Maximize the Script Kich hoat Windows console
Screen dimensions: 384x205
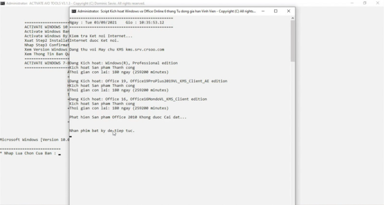[276, 11]
